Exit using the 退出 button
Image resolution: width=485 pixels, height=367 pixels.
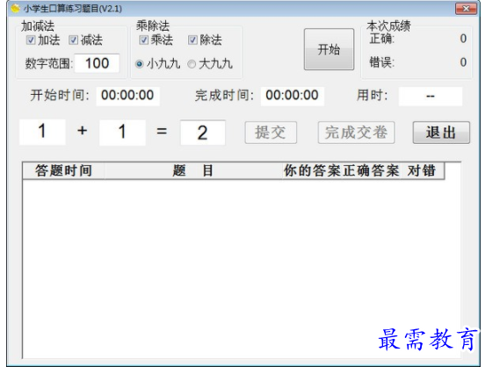point(441,133)
